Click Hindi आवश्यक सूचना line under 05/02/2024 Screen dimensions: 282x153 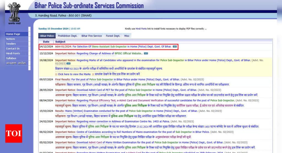click(x=155, y=147)
